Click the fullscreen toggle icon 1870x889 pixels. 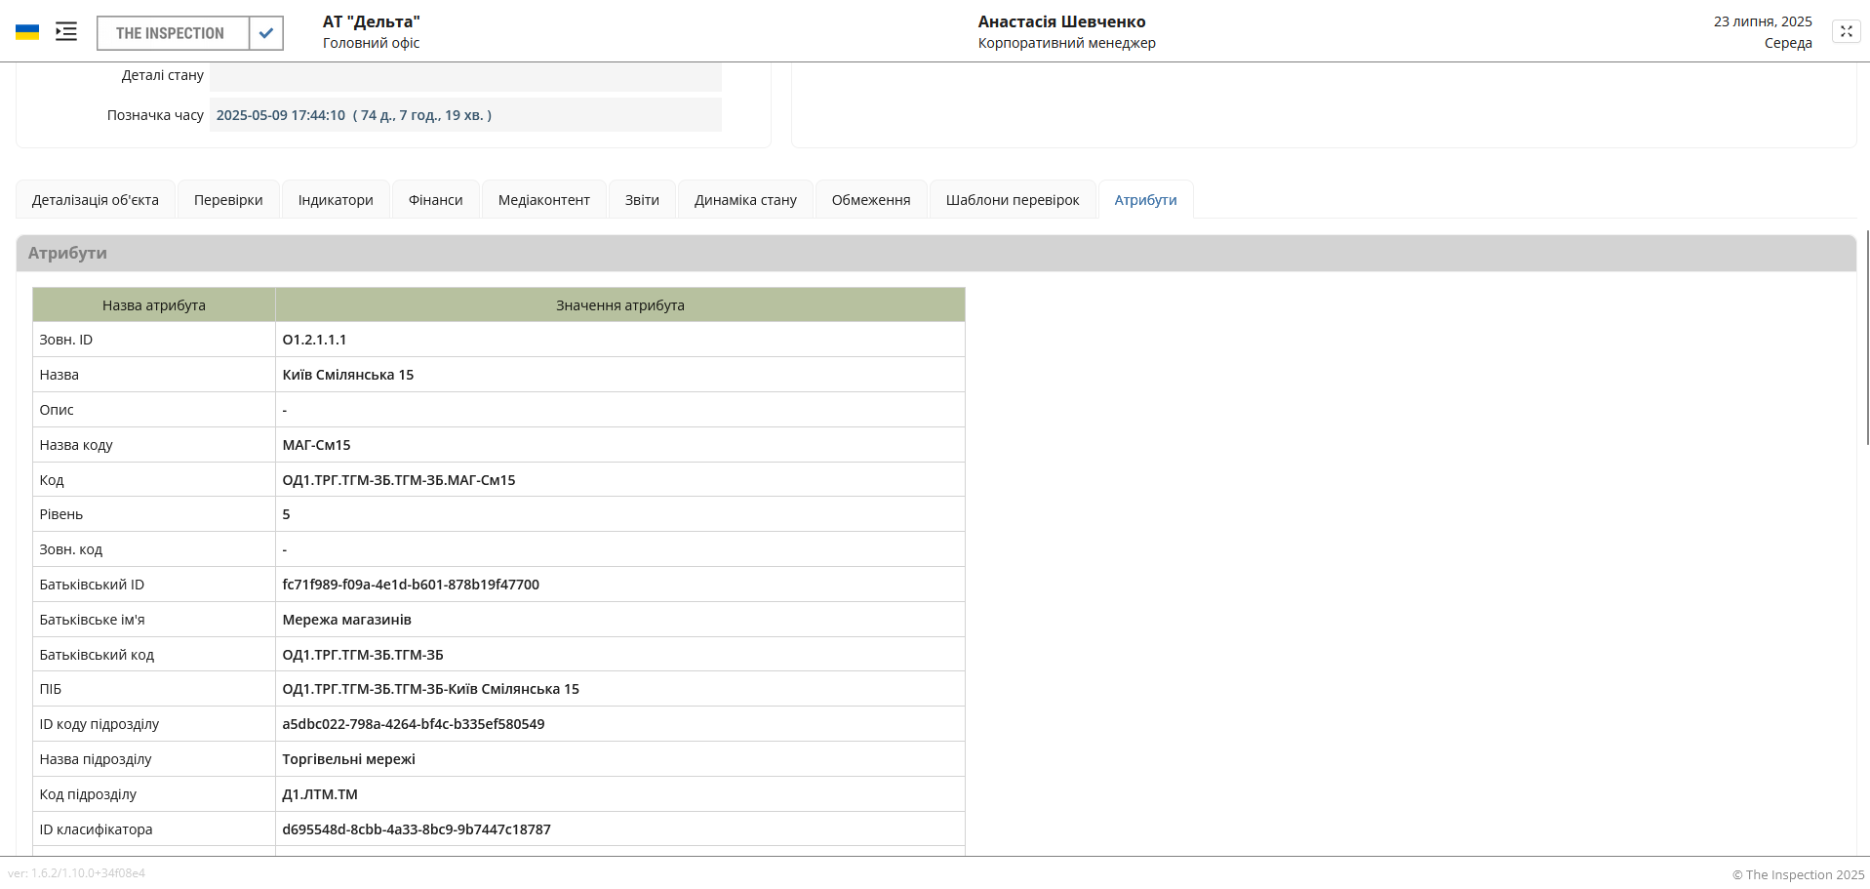(x=1846, y=31)
